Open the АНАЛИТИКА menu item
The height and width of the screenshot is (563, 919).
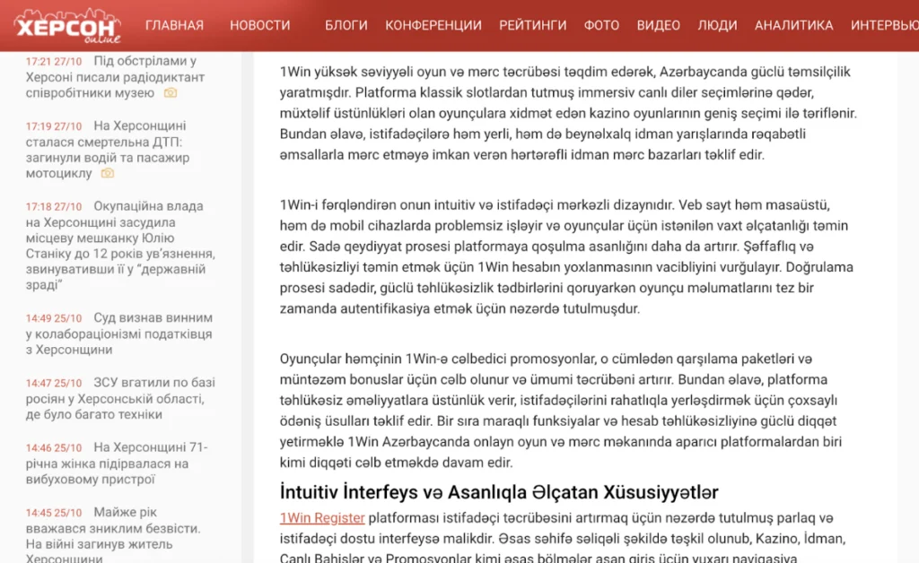(793, 25)
